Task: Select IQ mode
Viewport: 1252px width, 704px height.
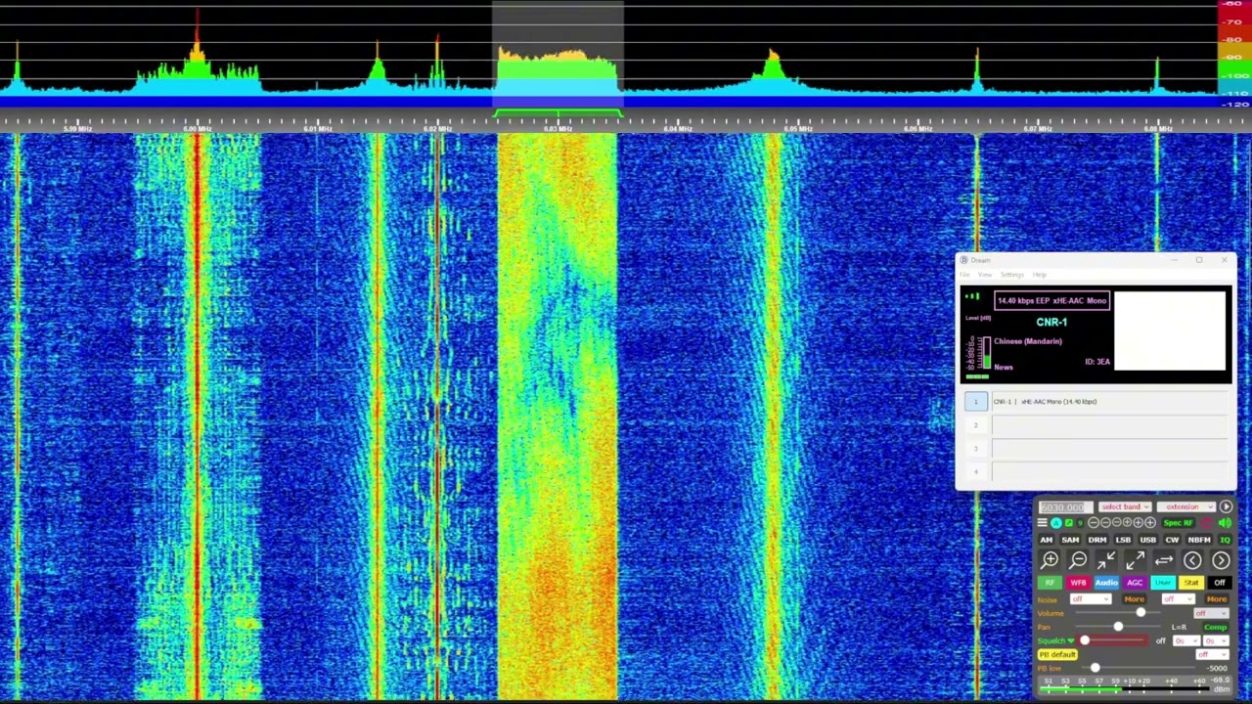Action: pos(1225,540)
